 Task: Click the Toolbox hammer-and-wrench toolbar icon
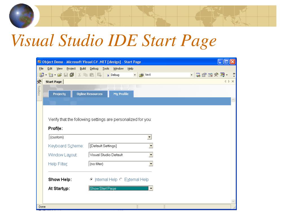(x=216, y=75)
